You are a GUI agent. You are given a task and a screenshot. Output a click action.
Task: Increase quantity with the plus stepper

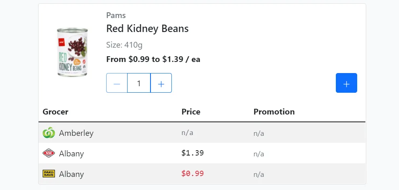tap(161, 83)
